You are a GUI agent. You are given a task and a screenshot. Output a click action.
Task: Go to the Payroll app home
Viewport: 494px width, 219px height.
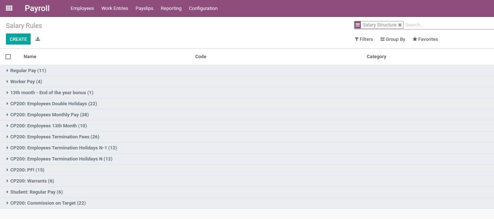[x=37, y=8]
